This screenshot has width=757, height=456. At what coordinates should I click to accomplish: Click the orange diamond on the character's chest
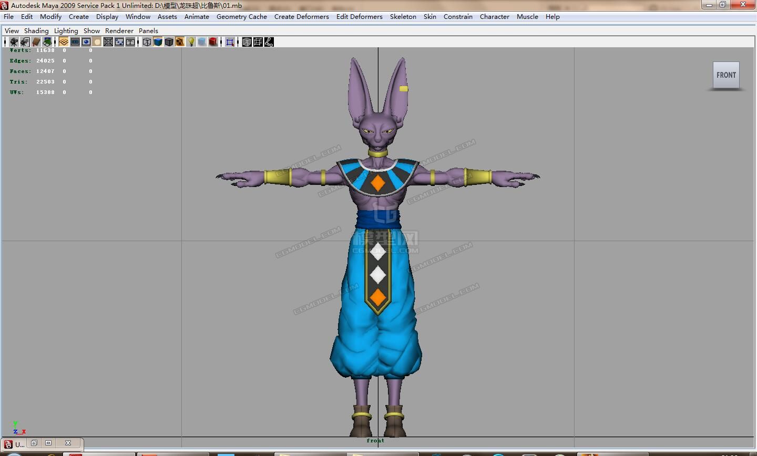pos(378,183)
